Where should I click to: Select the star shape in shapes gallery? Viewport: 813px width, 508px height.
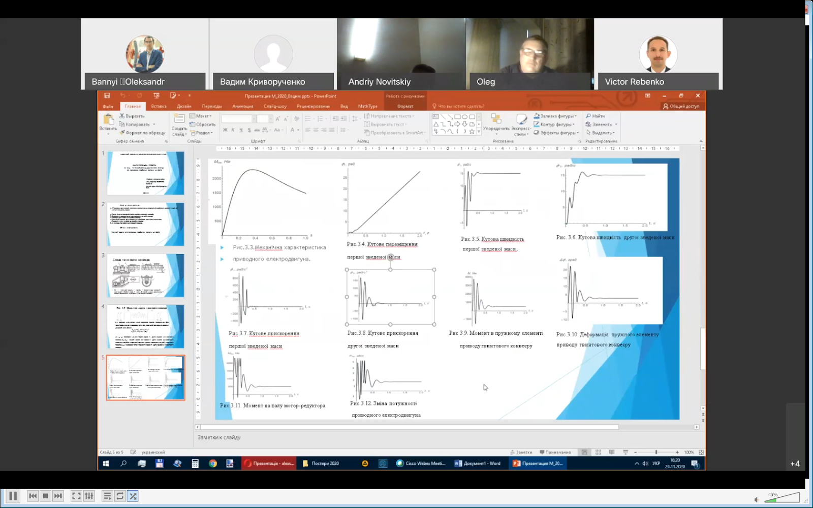tap(472, 132)
